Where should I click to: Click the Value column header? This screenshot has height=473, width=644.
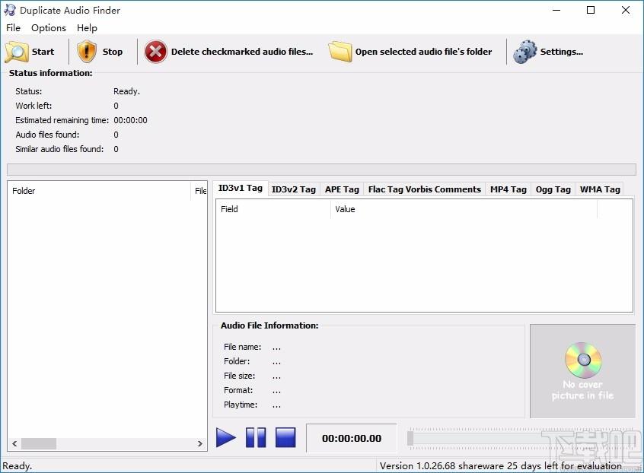coord(464,209)
